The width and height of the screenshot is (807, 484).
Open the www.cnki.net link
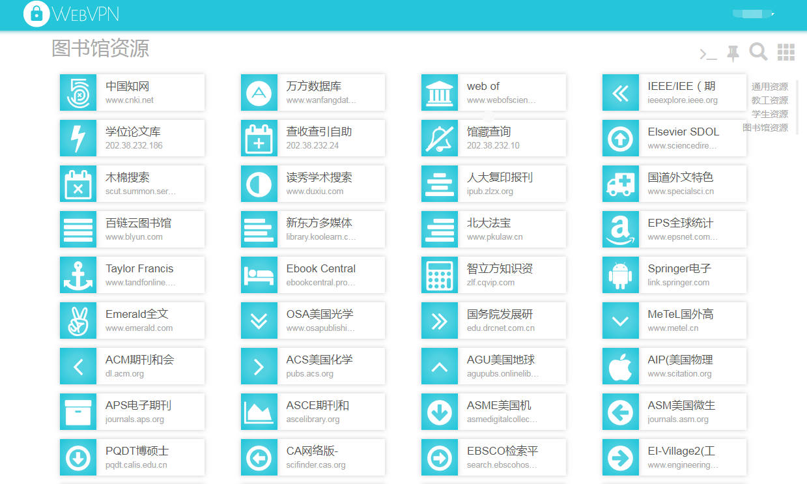130,100
